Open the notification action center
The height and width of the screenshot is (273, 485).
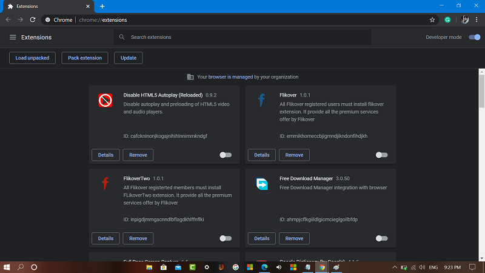coord(472,267)
